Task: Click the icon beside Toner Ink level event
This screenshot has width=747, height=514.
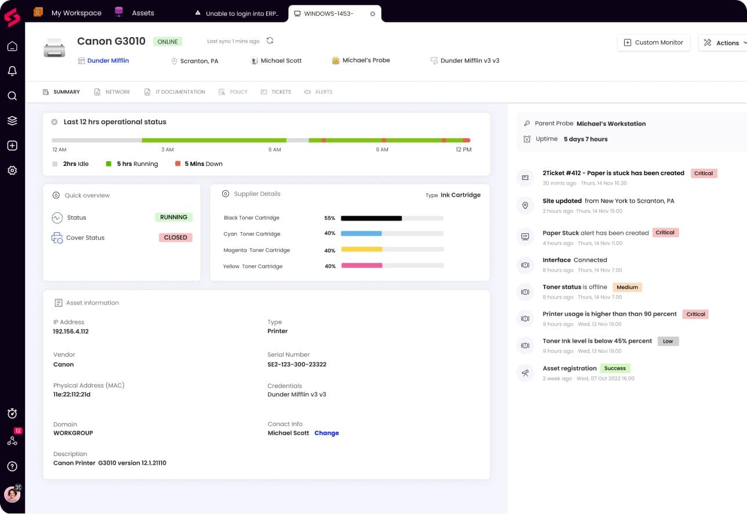Action: click(x=525, y=346)
